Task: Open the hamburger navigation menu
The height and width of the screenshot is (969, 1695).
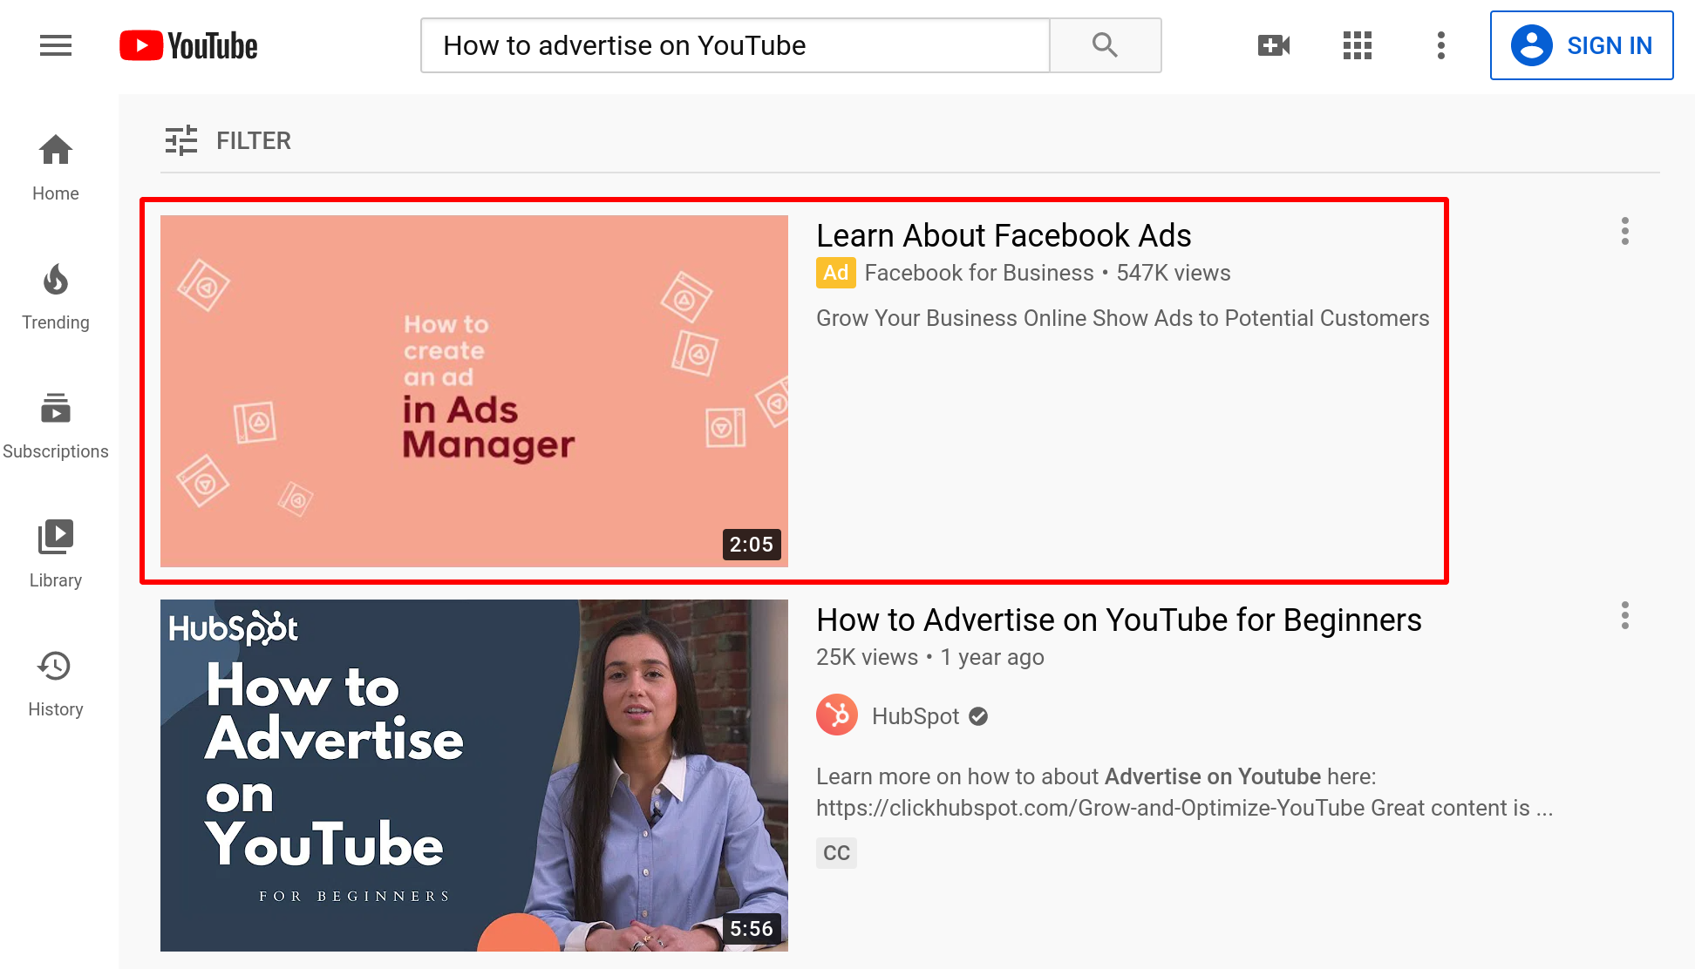Action: tap(55, 45)
